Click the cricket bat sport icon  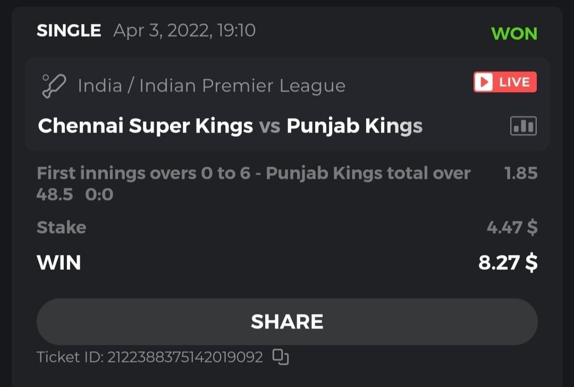(x=54, y=85)
